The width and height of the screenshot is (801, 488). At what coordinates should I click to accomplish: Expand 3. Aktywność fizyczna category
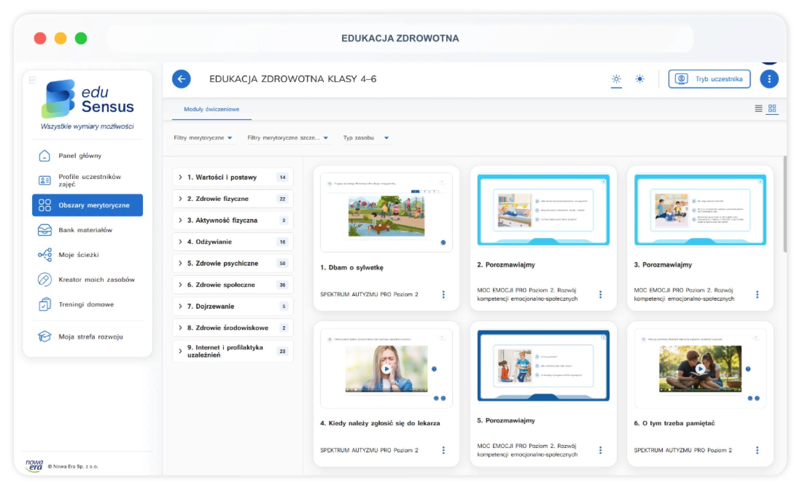pos(233,220)
